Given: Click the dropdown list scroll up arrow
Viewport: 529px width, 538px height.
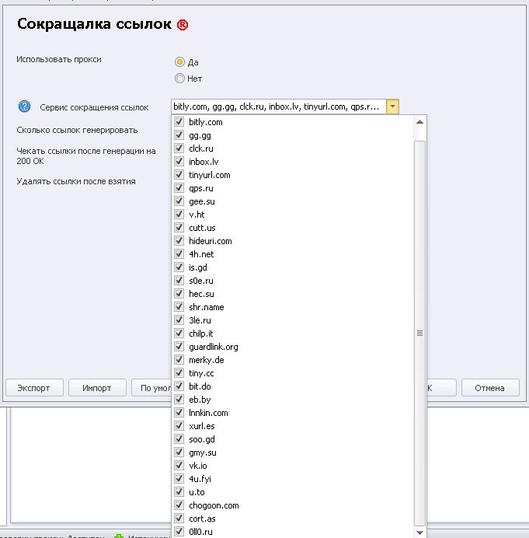Looking at the screenshot, I should [419, 122].
